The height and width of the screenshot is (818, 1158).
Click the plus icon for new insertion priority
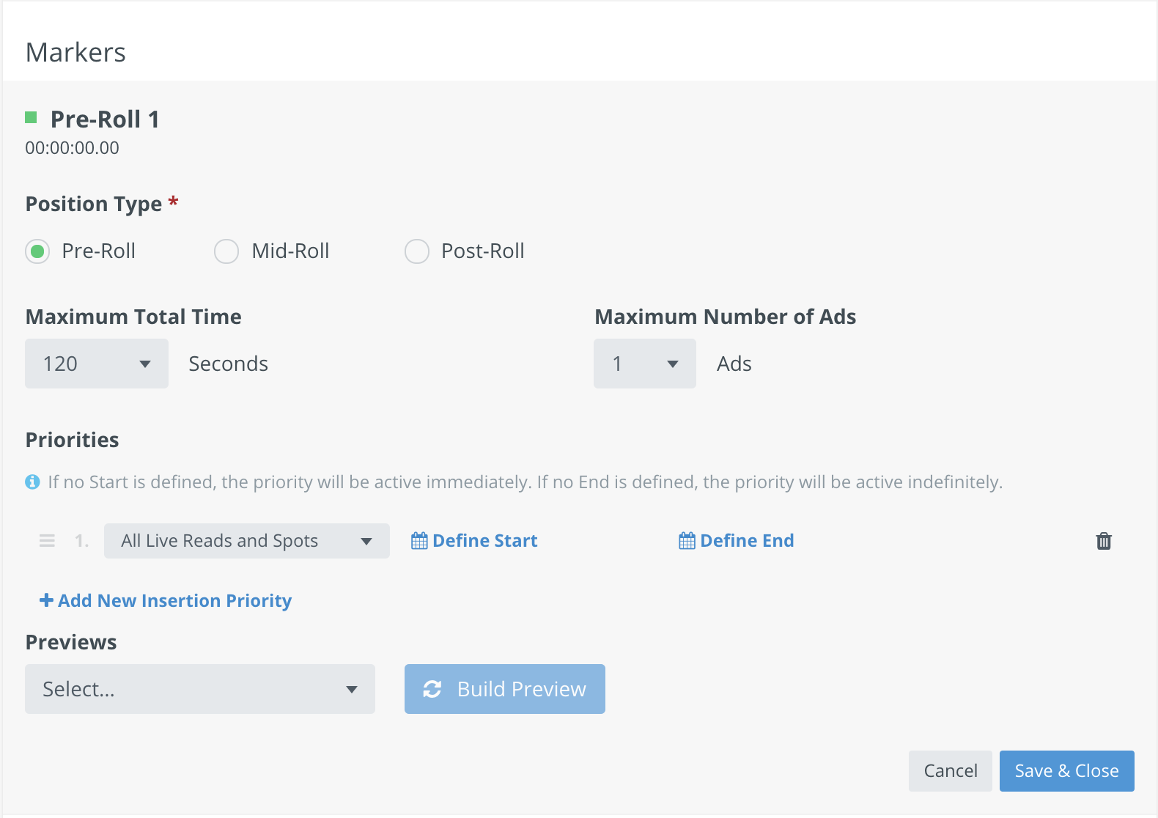(46, 600)
